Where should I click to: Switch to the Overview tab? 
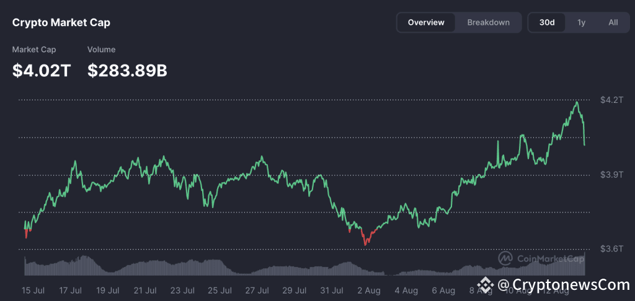[426, 23]
